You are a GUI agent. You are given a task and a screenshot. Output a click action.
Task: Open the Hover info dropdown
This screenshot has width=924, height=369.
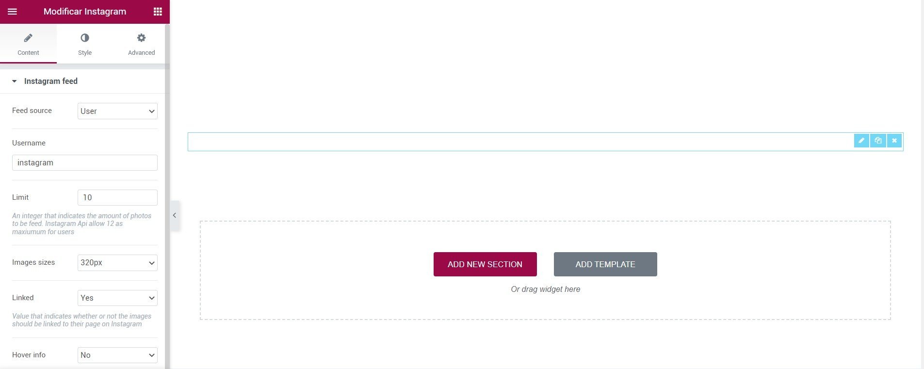click(x=117, y=355)
